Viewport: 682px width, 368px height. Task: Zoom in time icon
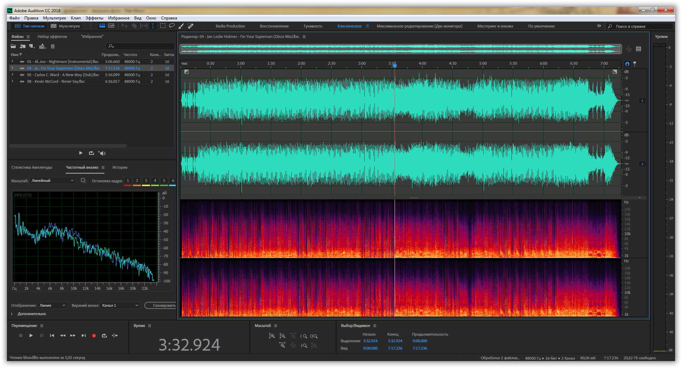pyautogui.click(x=283, y=345)
